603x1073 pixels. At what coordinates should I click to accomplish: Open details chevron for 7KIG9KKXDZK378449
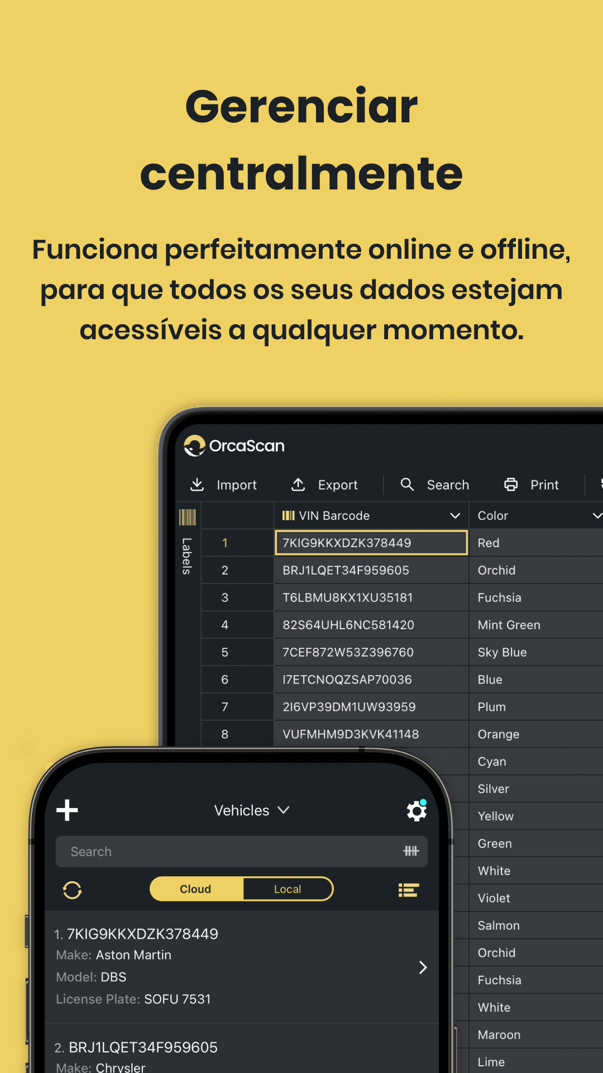click(x=423, y=967)
